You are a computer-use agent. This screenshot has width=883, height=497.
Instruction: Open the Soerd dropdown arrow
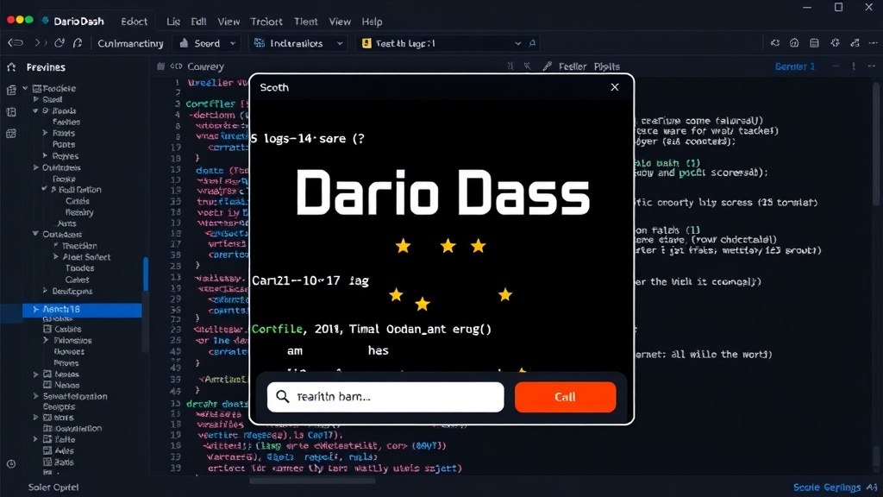(x=233, y=43)
